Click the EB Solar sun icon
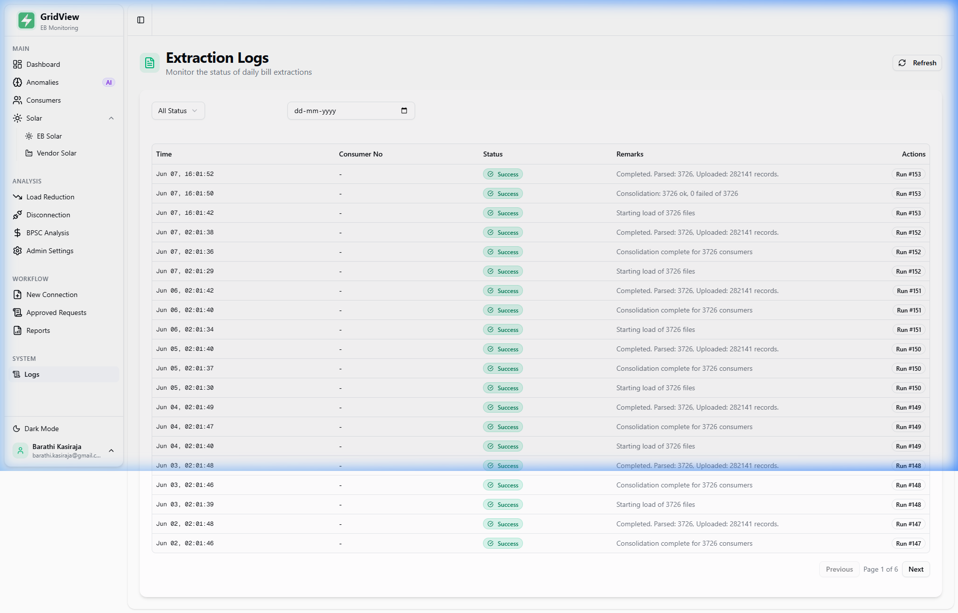958x613 pixels. [29, 136]
